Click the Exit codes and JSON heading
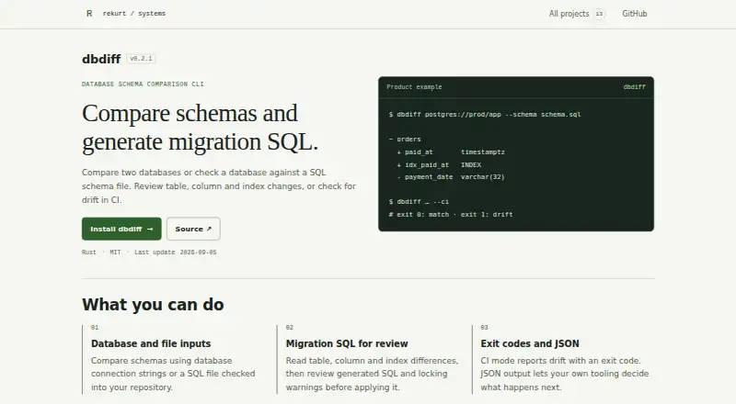This screenshot has width=736, height=404. click(x=530, y=343)
